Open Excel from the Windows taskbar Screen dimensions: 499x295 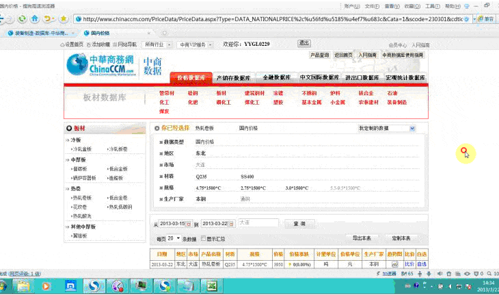[x=212, y=285]
